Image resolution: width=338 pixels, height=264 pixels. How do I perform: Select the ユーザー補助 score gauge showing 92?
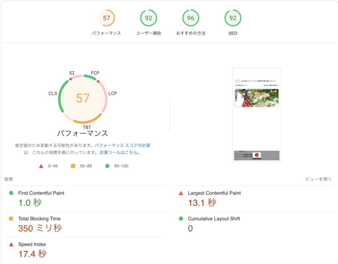coord(149,18)
